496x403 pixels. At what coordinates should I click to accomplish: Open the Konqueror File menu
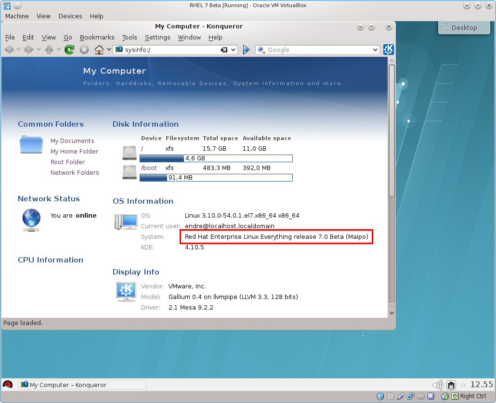point(10,38)
